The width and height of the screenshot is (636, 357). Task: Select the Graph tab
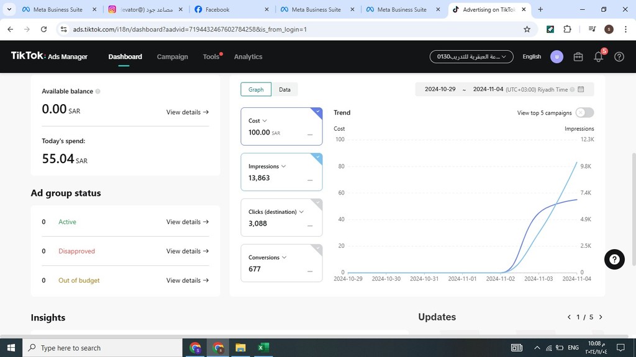tap(255, 89)
